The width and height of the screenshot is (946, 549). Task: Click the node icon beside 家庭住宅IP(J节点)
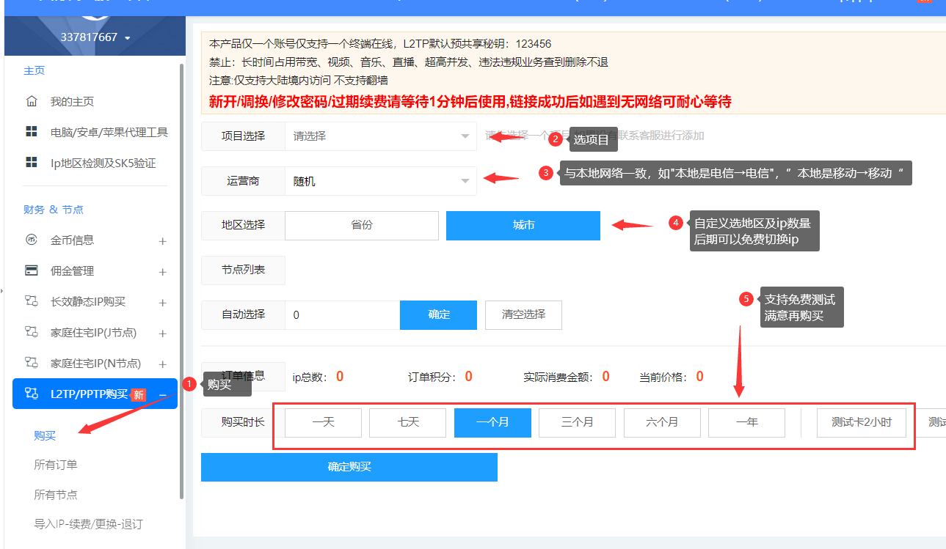(32, 332)
